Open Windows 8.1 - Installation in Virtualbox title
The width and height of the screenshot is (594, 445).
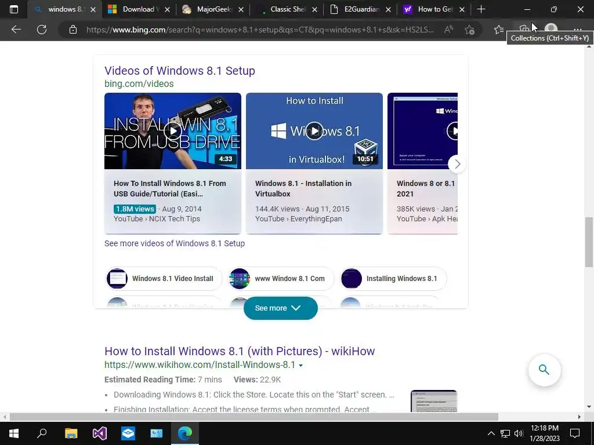pos(303,188)
